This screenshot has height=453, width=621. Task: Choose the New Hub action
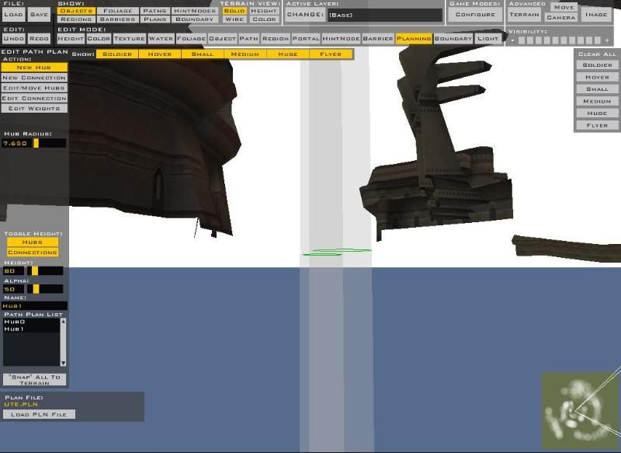34,68
